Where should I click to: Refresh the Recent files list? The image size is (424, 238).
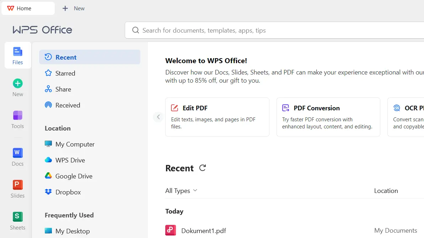coord(202,168)
